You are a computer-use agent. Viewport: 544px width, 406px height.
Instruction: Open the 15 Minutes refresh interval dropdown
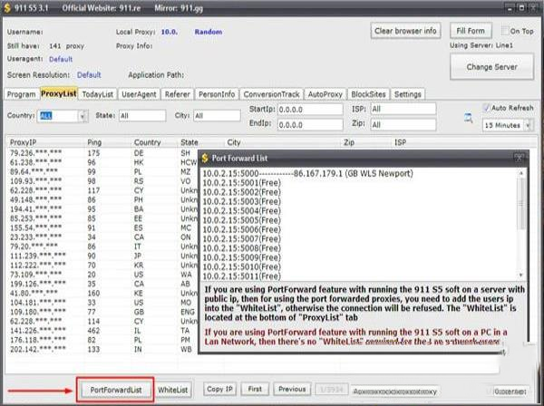click(x=528, y=125)
